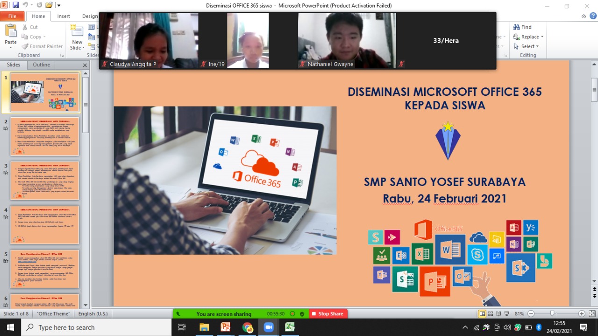Image resolution: width=598 pixels, height=336 pixels.
Task: Click Find in the Editing group
Action: click(522, 27)
